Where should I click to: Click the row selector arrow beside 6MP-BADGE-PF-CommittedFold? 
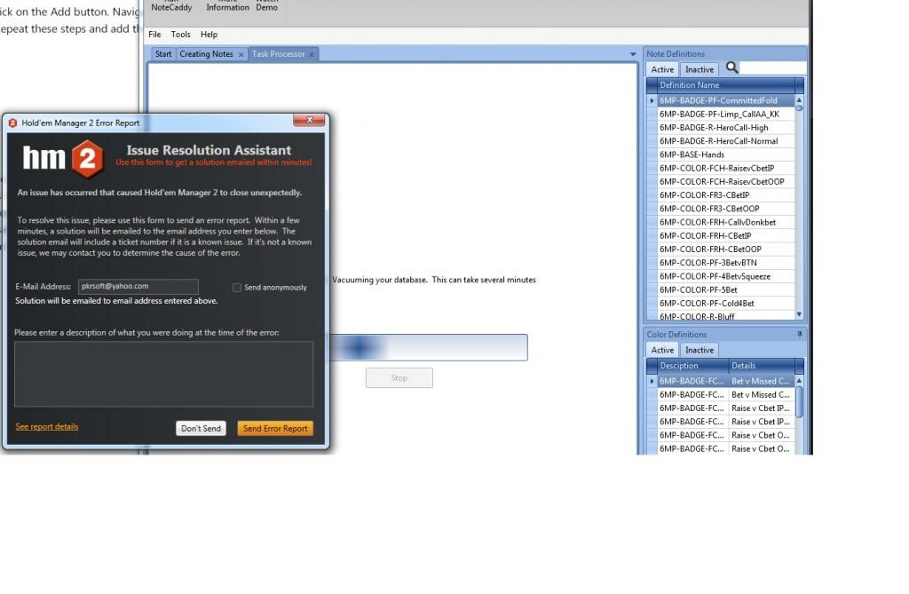click(x=652, y=101)
